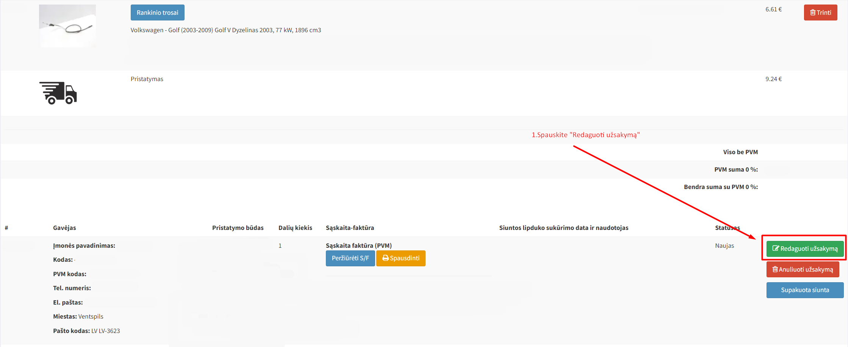Viewport: 848px width, 347px height.
Task: Select postal code LV LV-3623
Action: [106, 331]
